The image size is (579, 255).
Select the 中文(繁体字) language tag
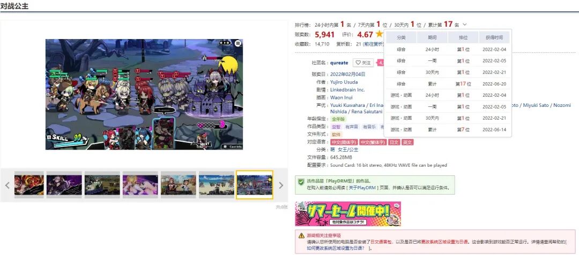click(x=373, y=142)
